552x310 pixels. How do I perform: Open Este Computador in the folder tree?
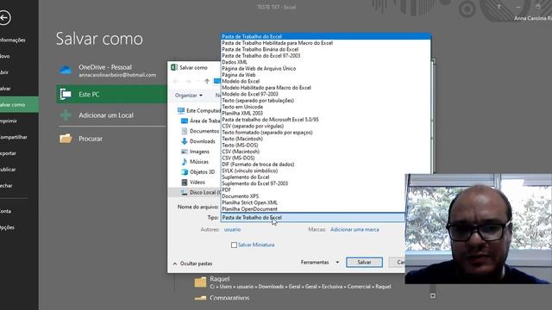[199, 111]
